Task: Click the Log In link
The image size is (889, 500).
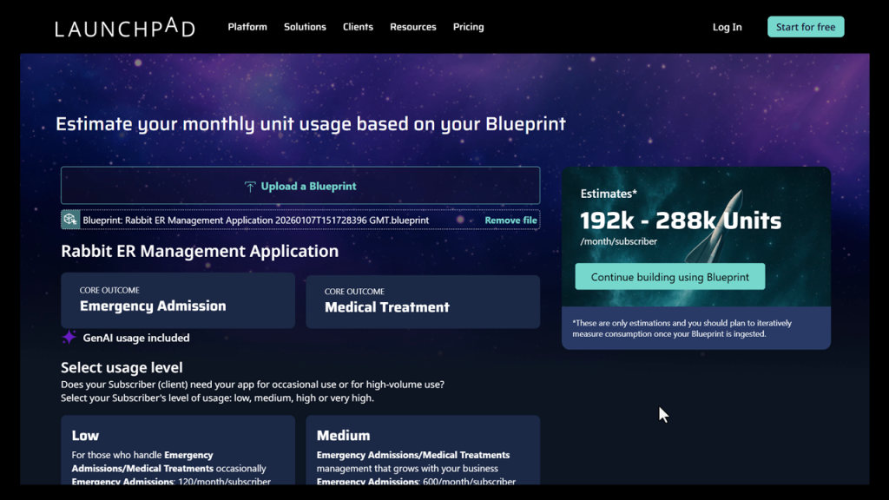Action: tap(727, 27)
